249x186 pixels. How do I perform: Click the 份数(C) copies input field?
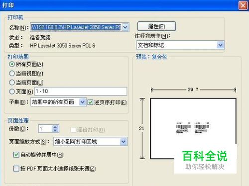pos(45,129)
